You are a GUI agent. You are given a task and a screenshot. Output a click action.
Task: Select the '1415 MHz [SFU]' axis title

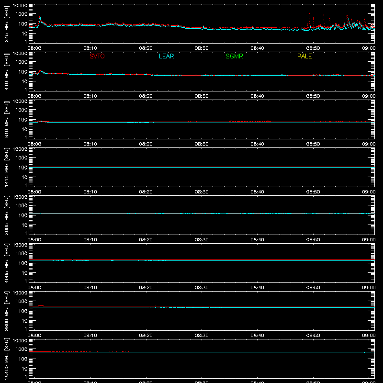tap(6, 167)
